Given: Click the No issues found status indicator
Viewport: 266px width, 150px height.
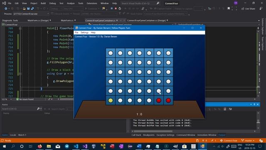Looking at the screenshot, I should [x=25, y=99].
